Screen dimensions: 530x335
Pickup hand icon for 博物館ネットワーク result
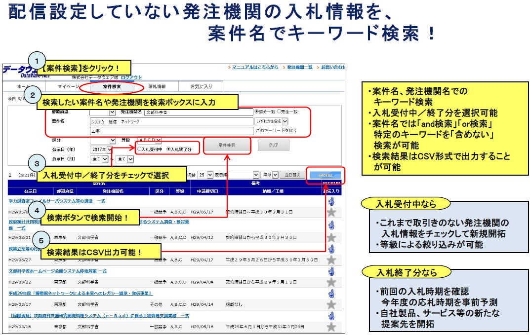(x=331, y=294)
